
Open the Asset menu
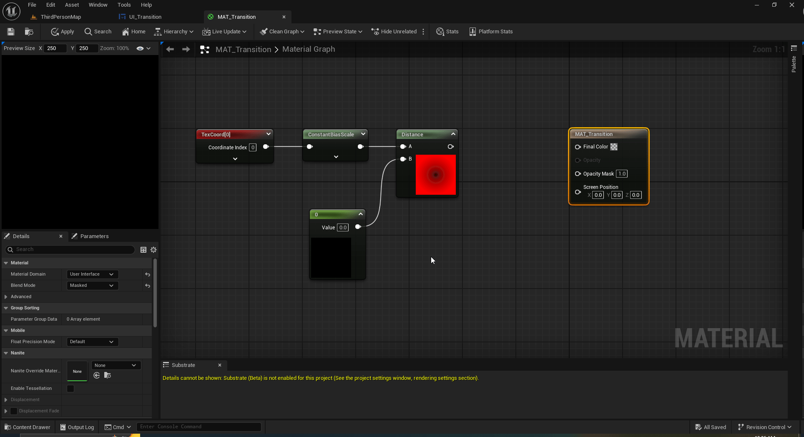[x=72, y=5]
